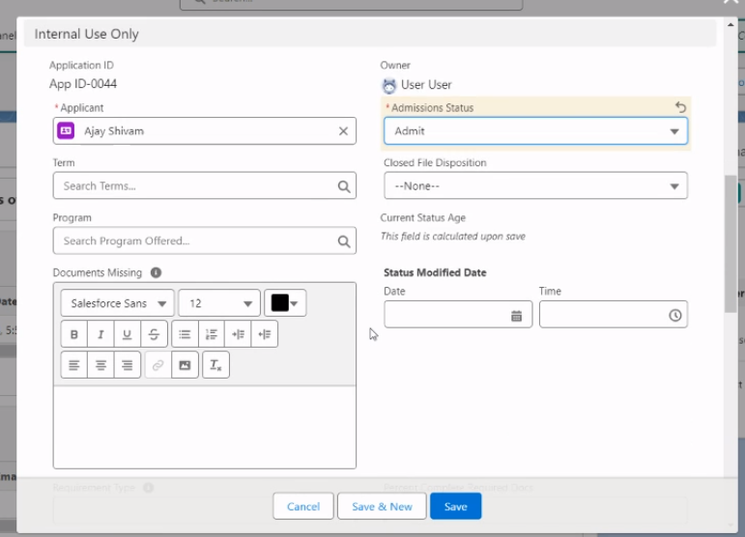Viewport: 745px width, 537px height.
Task: Open the text color picker swatch
Action: (x=285, y=303)
